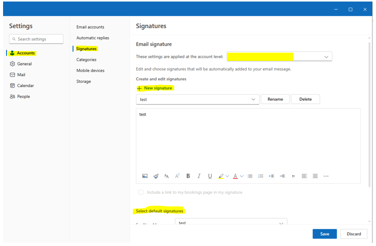Discard the signature changes
This screenshot has height=246, width=376.
[353, 234]
